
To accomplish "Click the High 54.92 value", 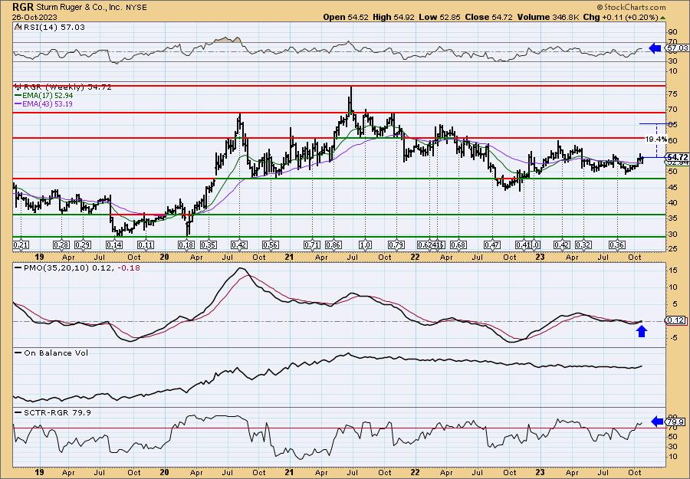I will (392, 17).
